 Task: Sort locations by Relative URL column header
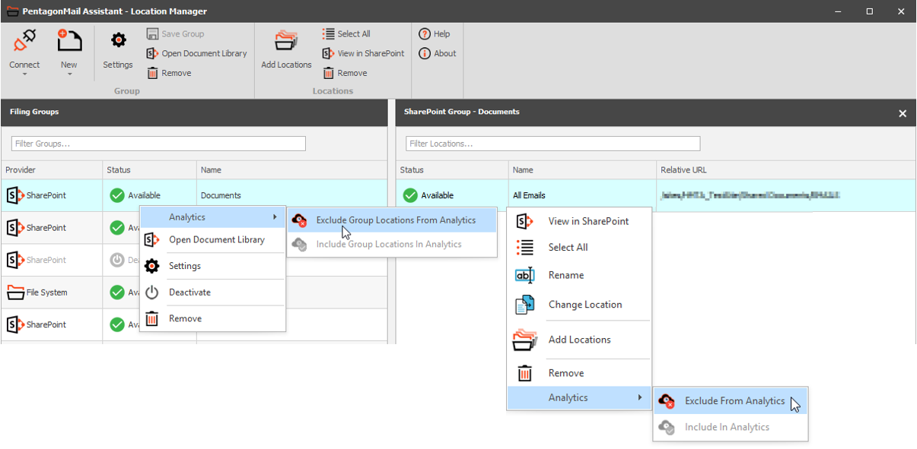coord(786,170)
